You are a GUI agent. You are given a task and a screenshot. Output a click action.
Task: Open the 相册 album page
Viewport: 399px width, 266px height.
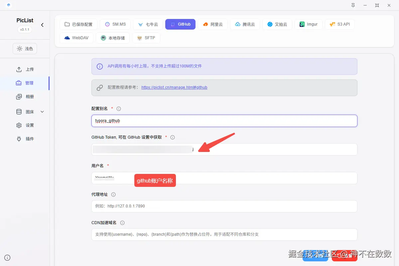(25, 97)
